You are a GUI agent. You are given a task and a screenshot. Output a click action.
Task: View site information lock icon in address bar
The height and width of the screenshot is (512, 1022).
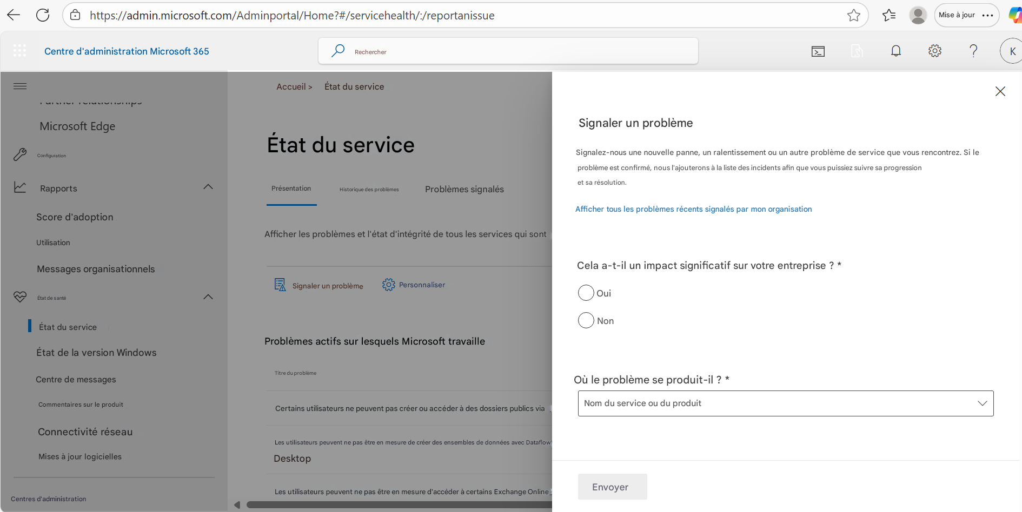(75, 15)
